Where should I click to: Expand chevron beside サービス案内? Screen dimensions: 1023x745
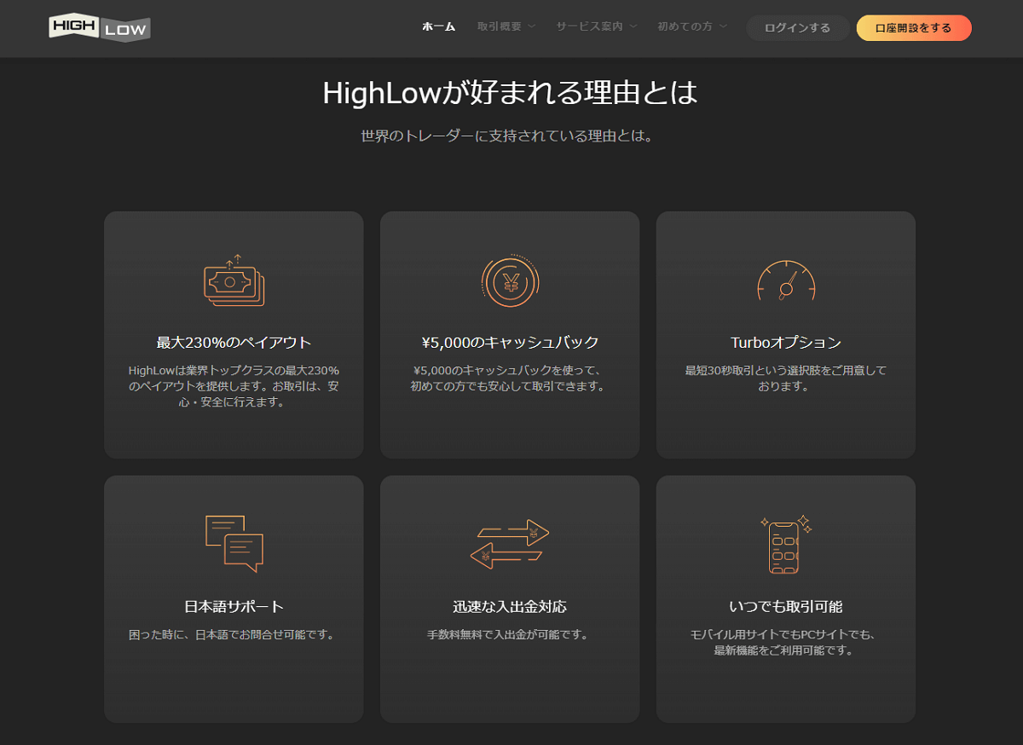633,26
